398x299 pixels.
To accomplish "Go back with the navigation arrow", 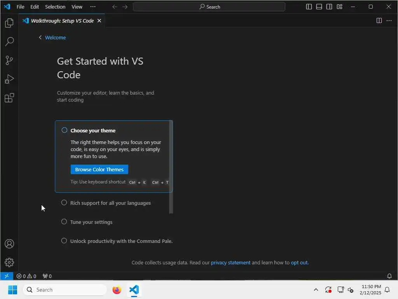I will tap(115, 7).
